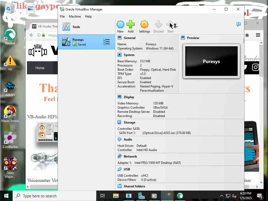The image size is (268, 201).
Task: Open the browser hamburger menu
Action: [x=258, y=35]
